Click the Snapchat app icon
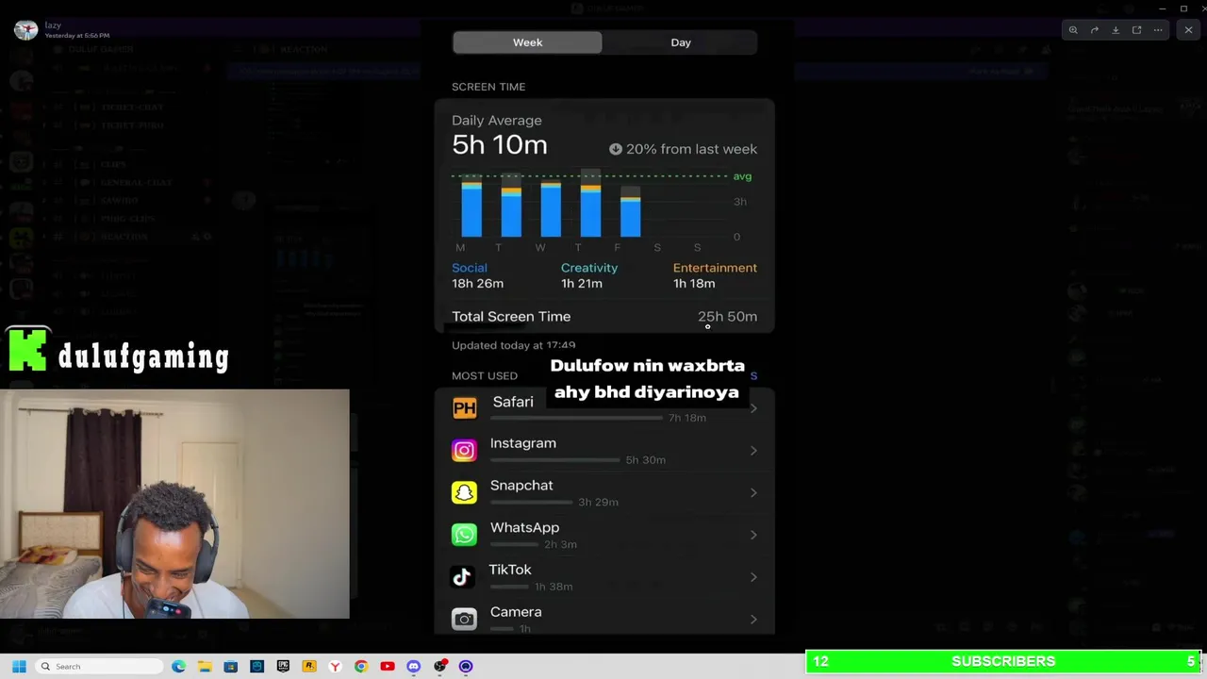This screenshot has height=679, width=1207. coord(464,492)
